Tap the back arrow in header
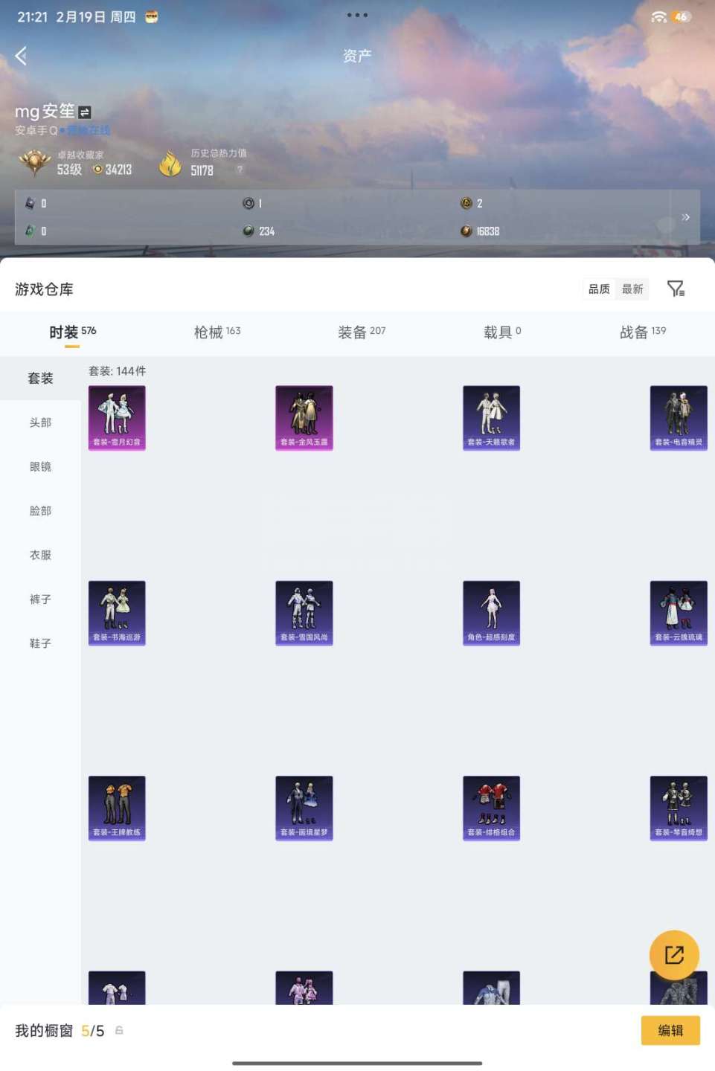The height and width of the screenshot is (1071, 715). (22, 56)
